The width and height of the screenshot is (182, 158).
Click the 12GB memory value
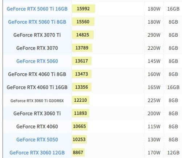click(173, 153)
